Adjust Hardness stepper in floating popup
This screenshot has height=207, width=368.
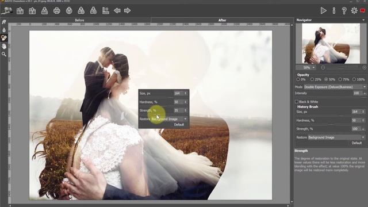[185, 102]
